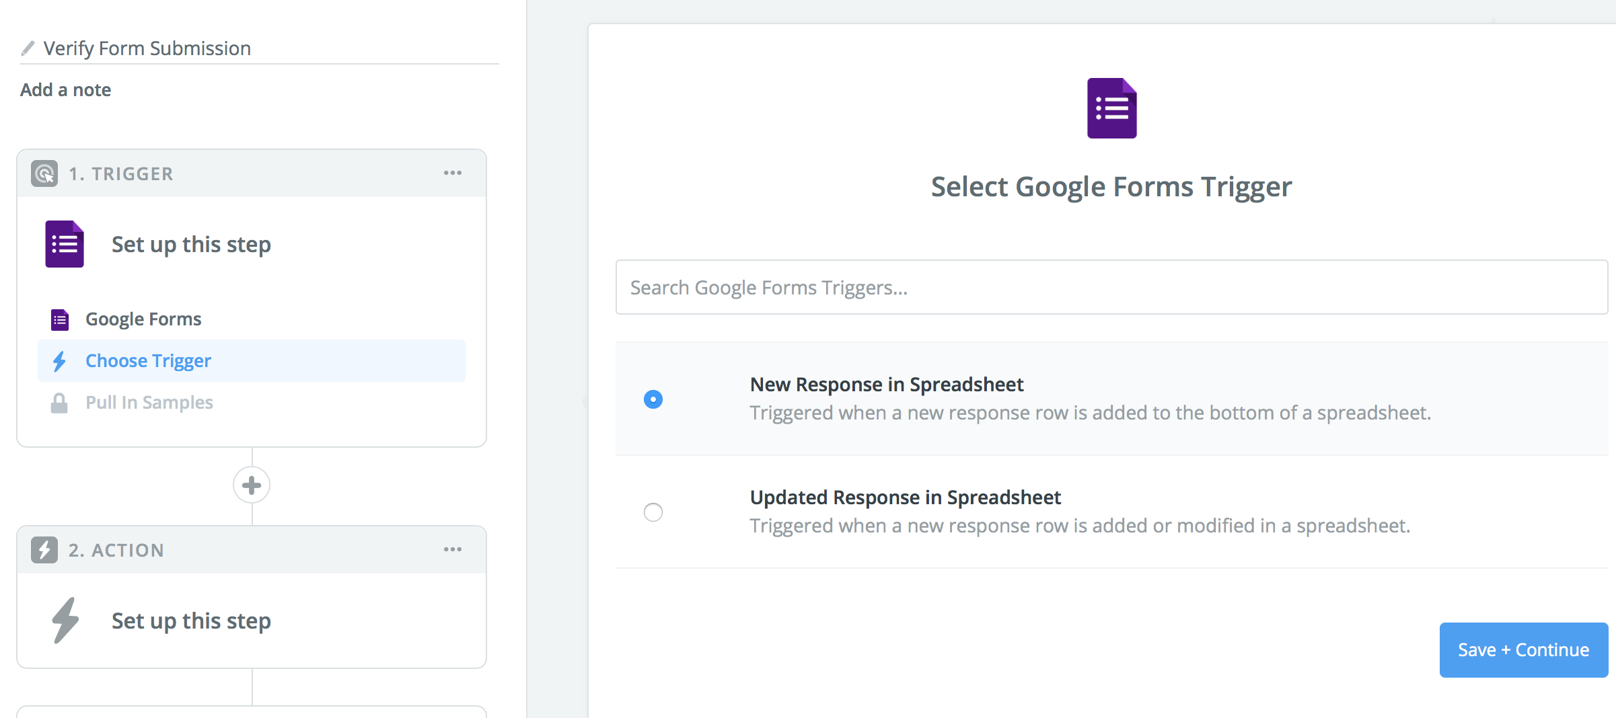Focus the Search Google Forms Triggers field
This screenshot has height=718, width=1616.
(1111, 287)
